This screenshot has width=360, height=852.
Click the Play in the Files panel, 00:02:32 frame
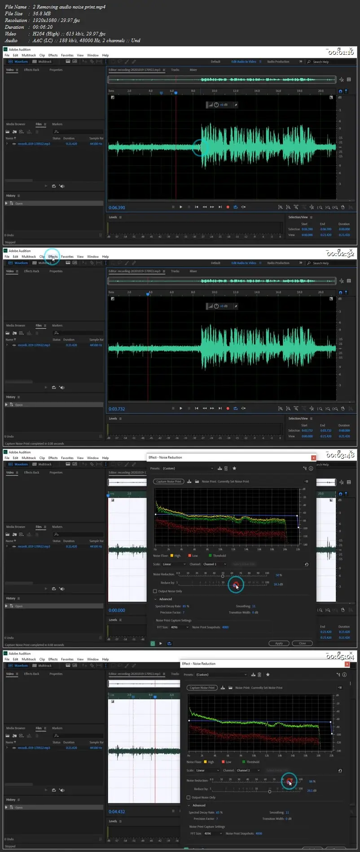[x=46, y=387]
